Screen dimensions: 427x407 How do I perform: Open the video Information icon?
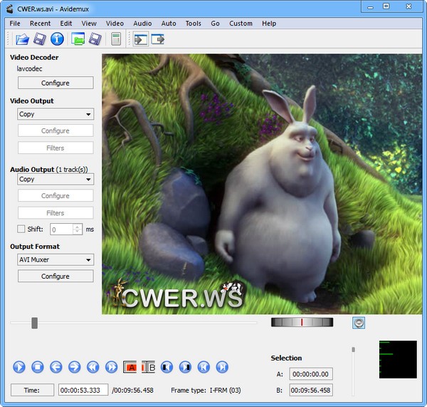[58, 39]
